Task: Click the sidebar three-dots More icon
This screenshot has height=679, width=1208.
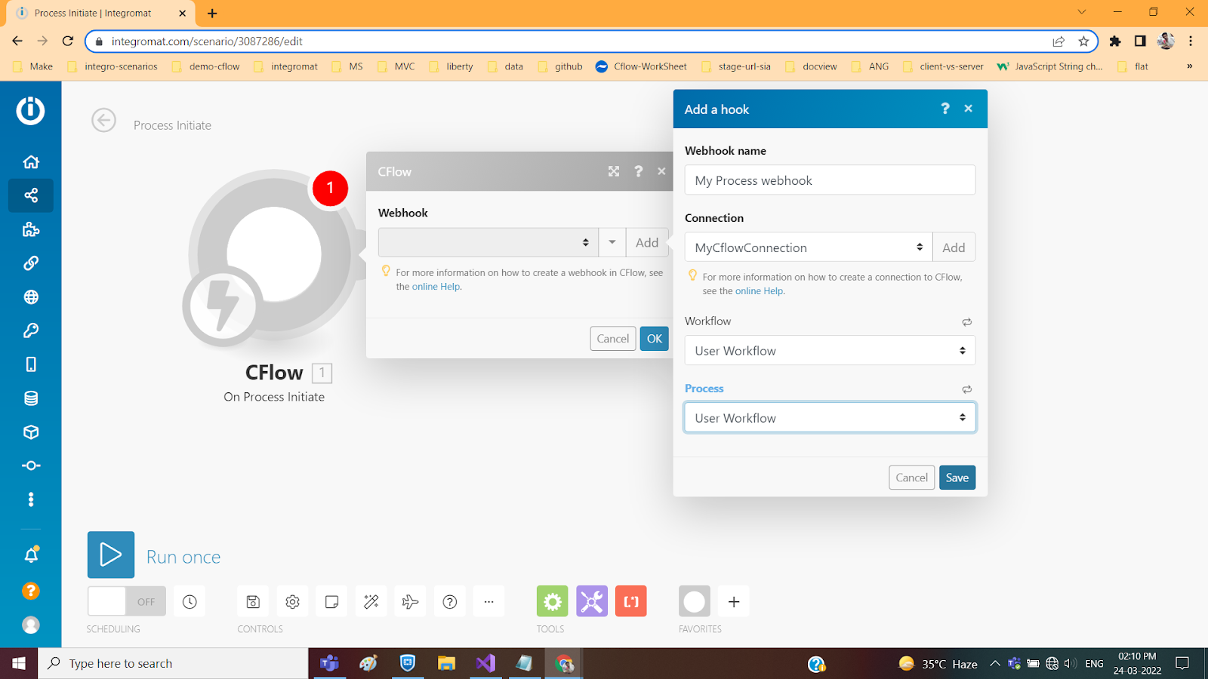Action: click(x=31, y=499)
